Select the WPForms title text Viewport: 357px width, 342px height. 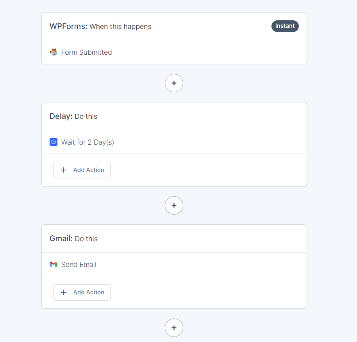[68, 26]
